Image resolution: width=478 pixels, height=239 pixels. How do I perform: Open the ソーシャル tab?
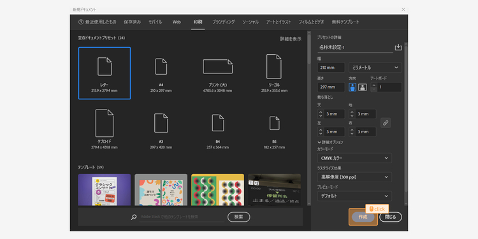[250, 22]
